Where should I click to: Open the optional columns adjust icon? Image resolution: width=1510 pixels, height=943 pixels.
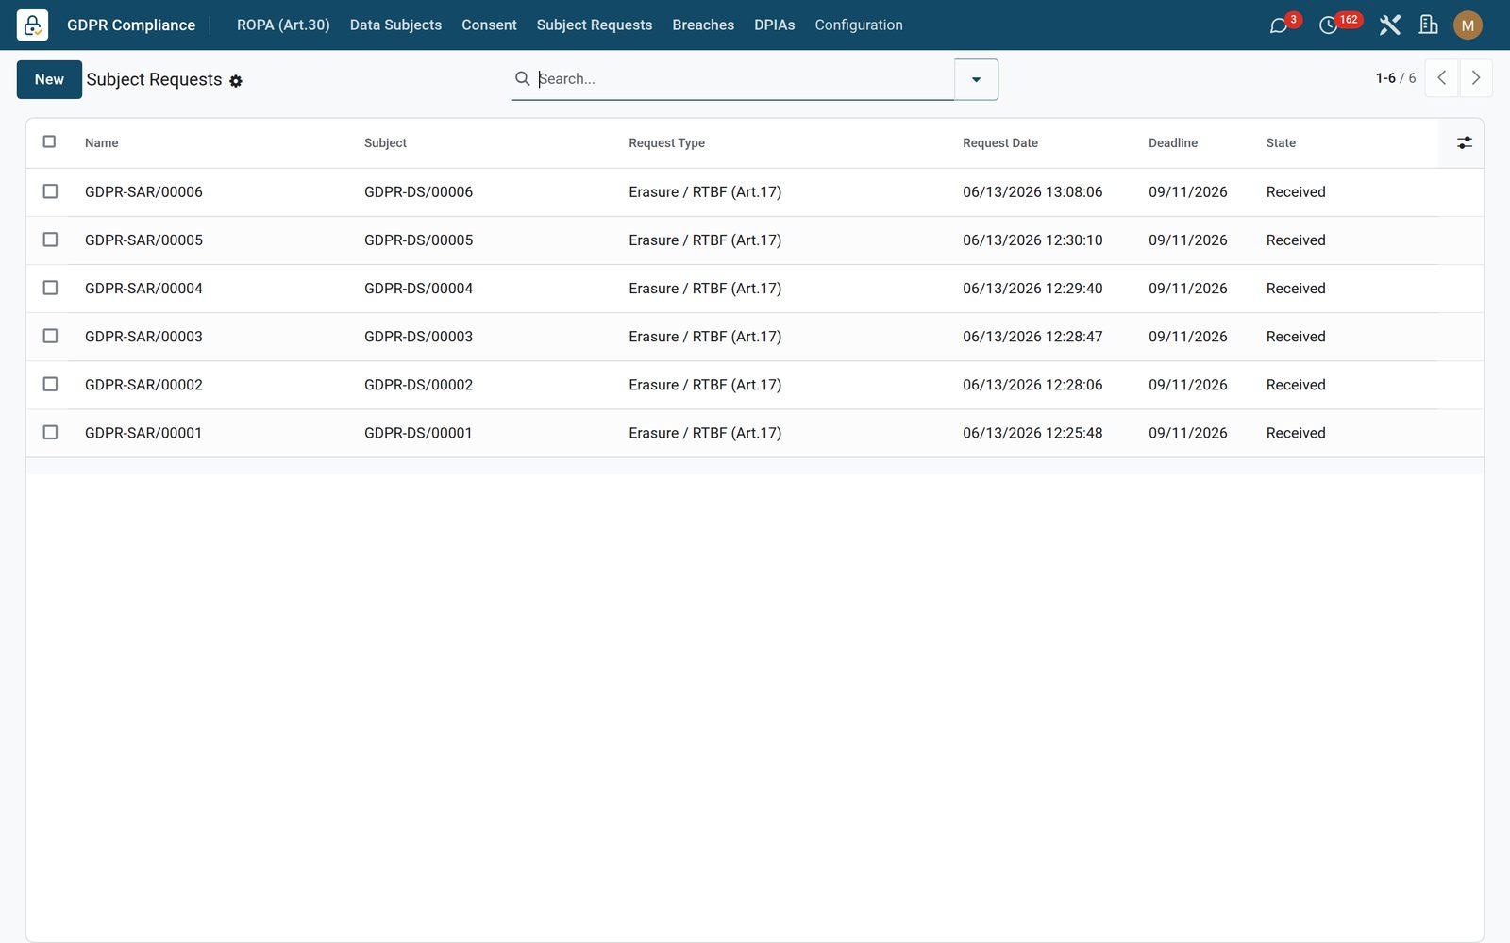1464,142
